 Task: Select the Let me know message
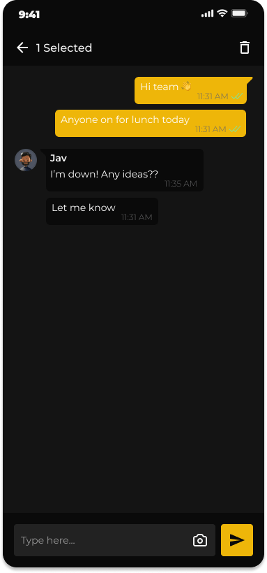tap(102, 211)
